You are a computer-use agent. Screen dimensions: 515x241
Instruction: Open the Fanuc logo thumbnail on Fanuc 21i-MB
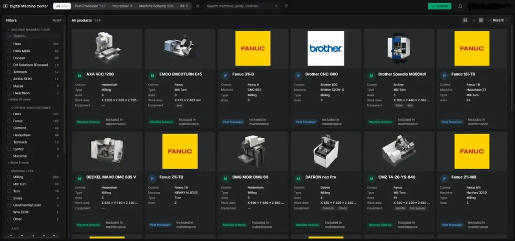click(472, 151)
